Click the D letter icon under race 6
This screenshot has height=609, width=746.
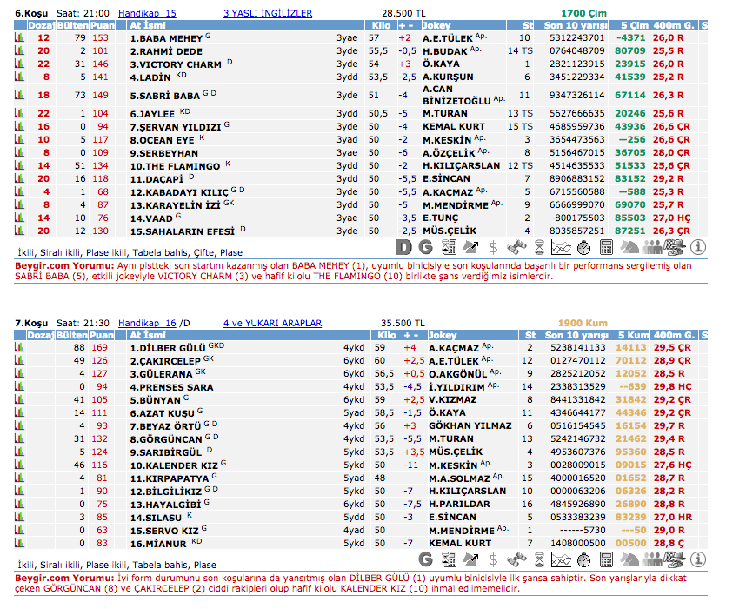click(404, 248)
